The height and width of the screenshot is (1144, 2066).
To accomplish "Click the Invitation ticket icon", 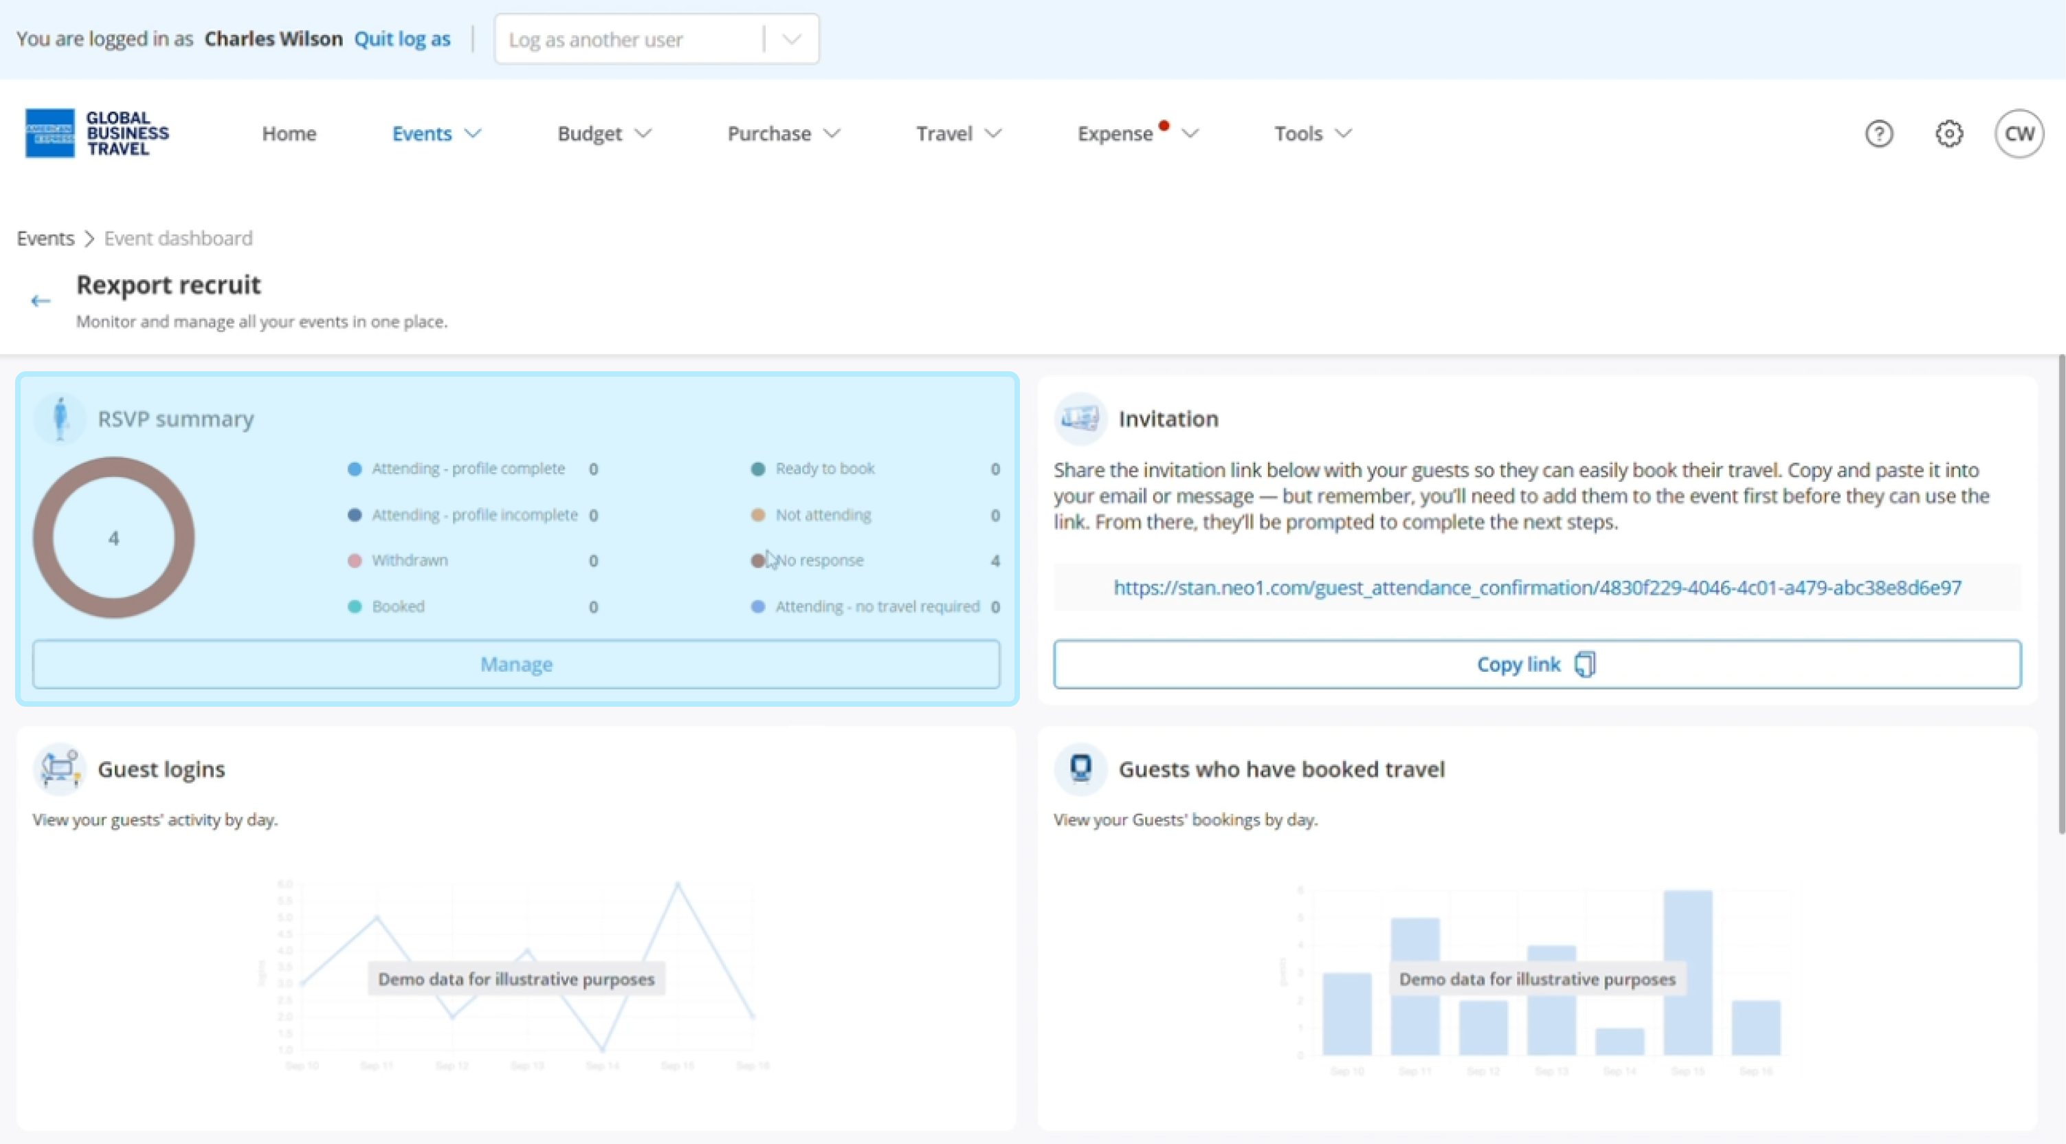I will [1080, 418].
